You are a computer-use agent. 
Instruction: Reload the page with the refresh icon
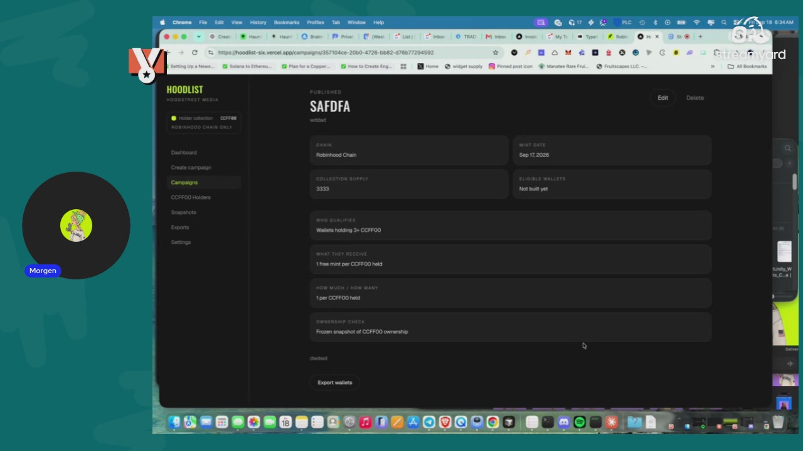click(x=194, y=53)
